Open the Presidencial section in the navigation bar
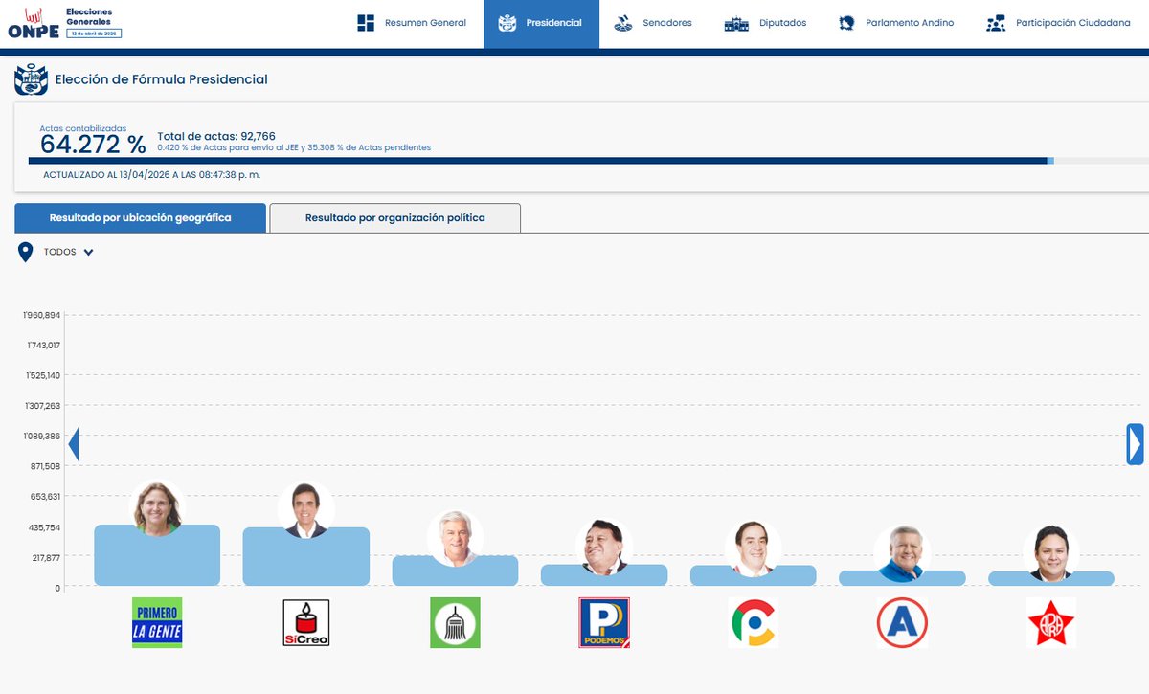 click(541, 21)
